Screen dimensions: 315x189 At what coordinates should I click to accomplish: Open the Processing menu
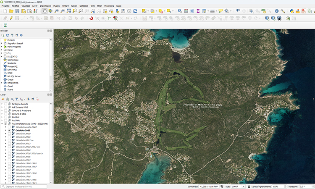[108, 6]
